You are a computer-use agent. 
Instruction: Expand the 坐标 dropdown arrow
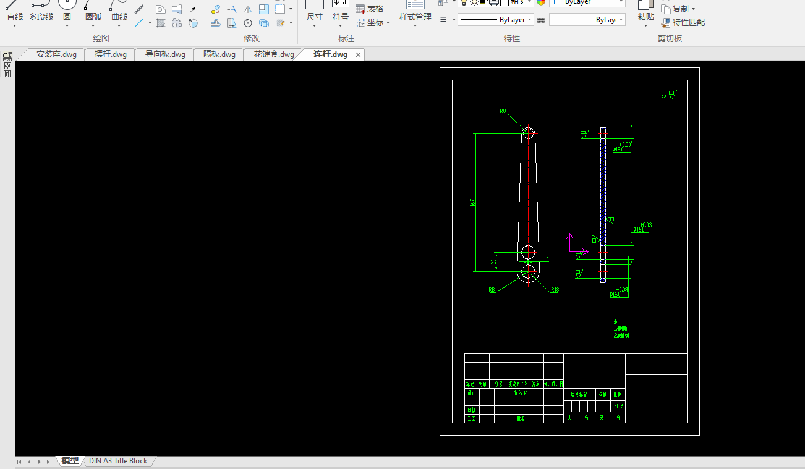388,23
